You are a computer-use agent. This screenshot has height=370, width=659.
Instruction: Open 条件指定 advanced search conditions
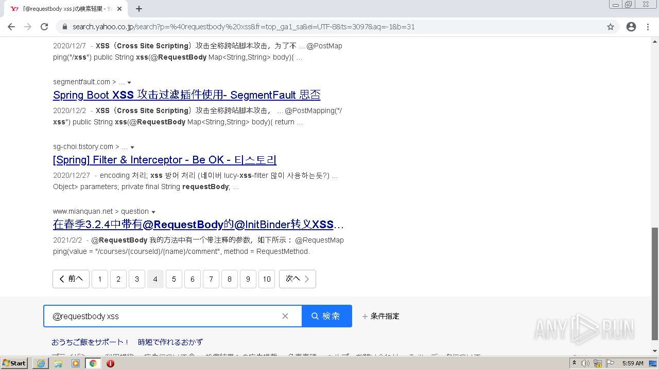[x=381, y=316]
